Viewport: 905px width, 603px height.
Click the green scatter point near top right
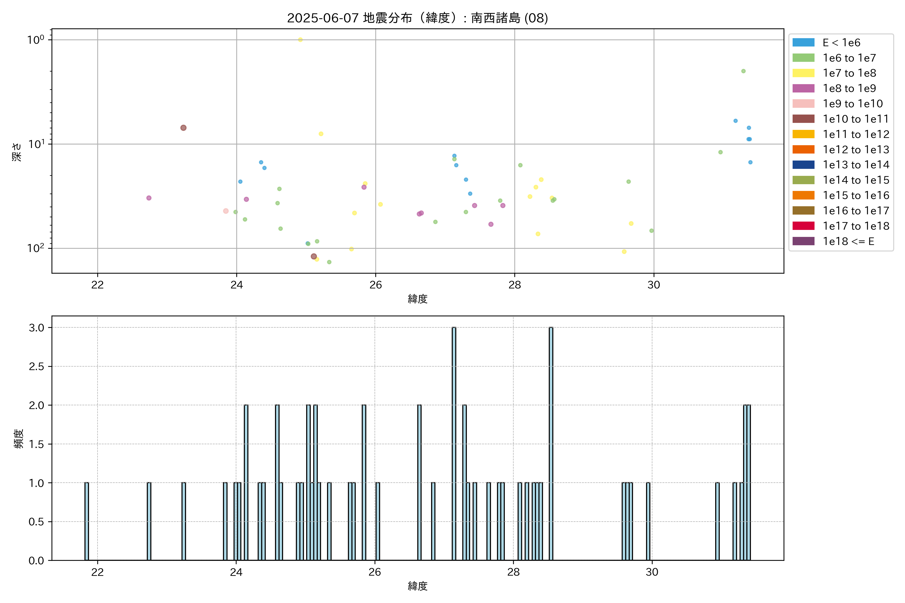point(743,71)
